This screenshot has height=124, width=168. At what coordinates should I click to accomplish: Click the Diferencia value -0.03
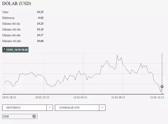point(40,18)
